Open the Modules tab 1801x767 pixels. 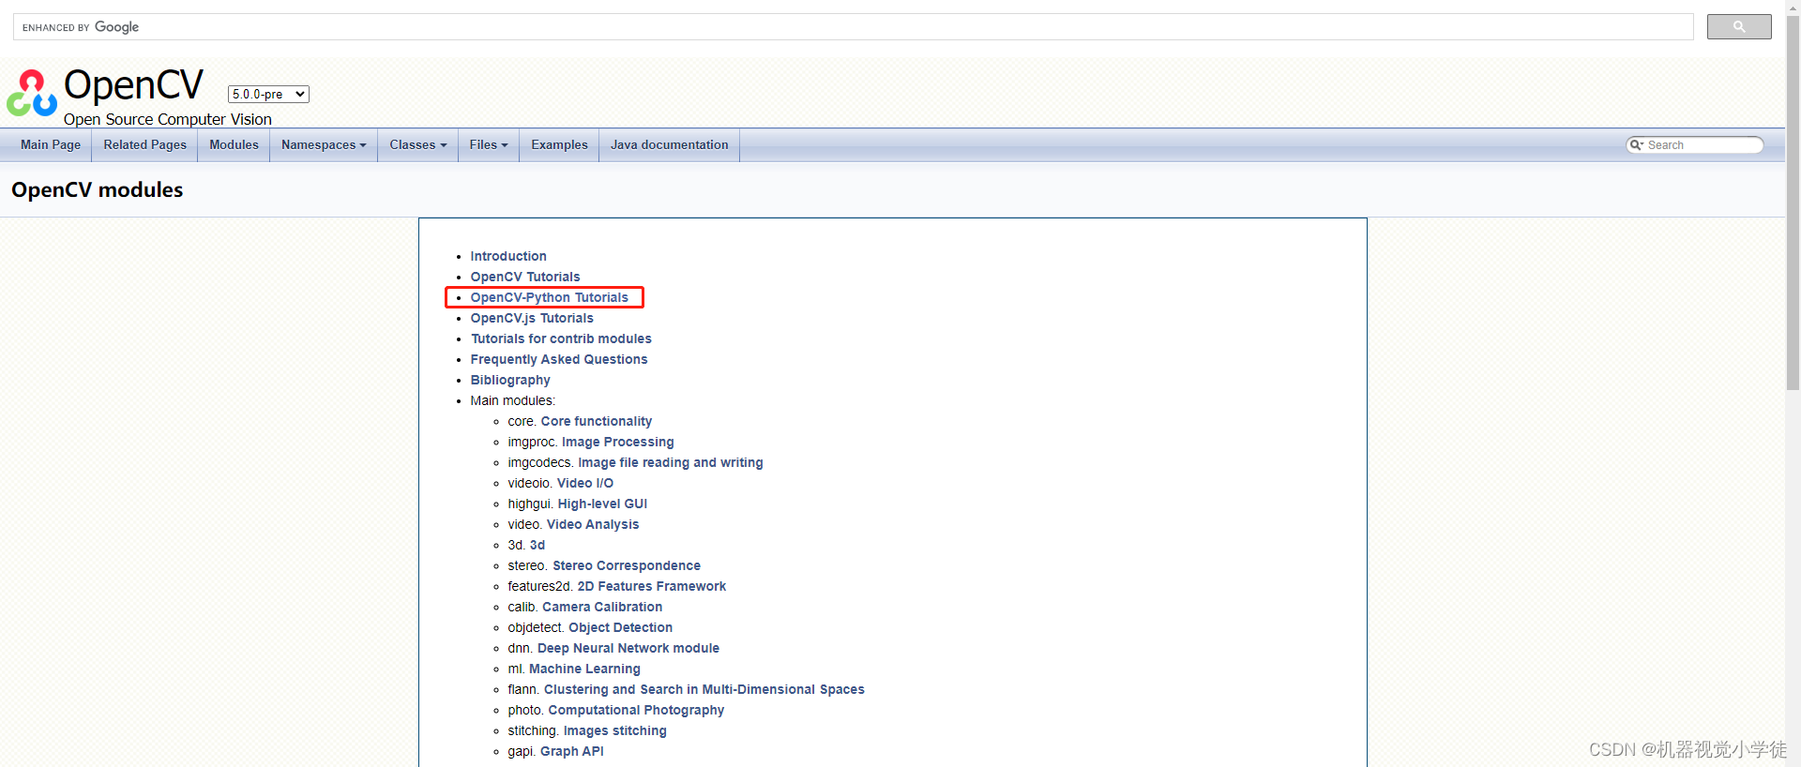(x=234, y=145)
